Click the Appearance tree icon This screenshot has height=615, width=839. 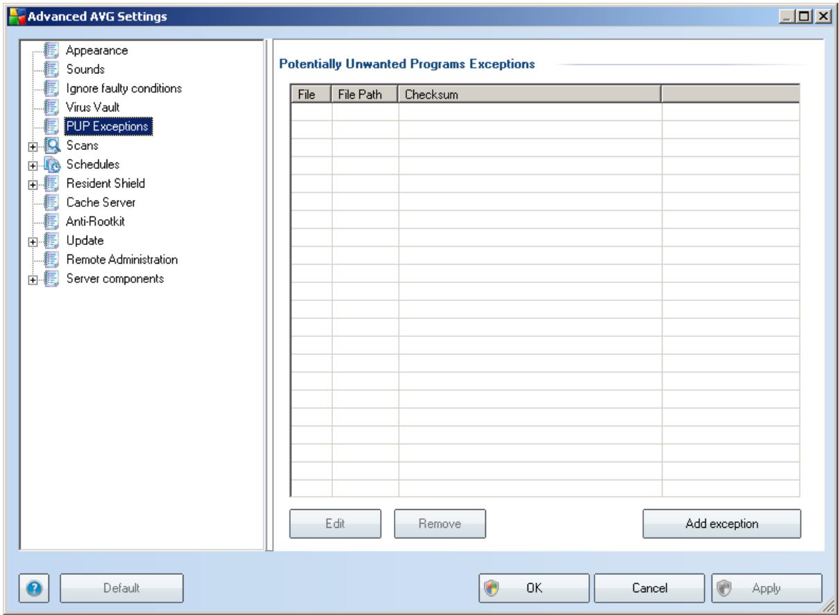click(51, 51)
